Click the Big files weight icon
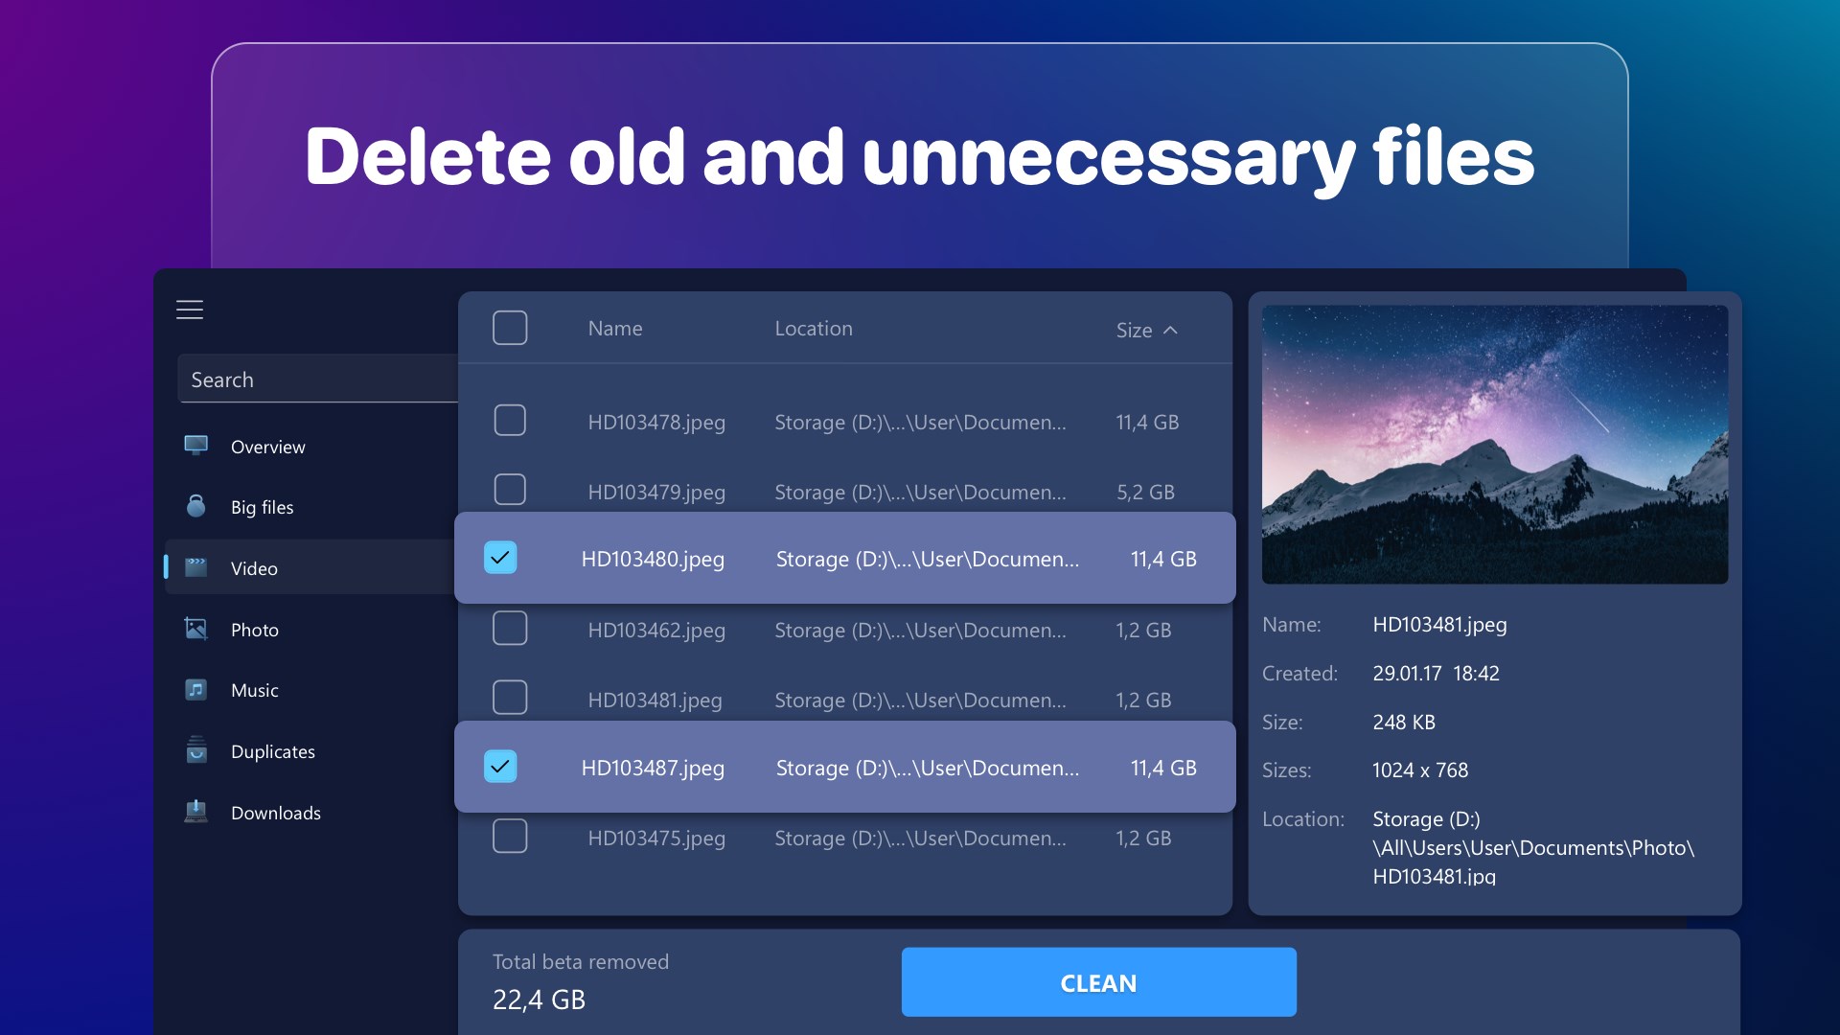Screen dimensions: 1840x1035 (x=196, y=506)
